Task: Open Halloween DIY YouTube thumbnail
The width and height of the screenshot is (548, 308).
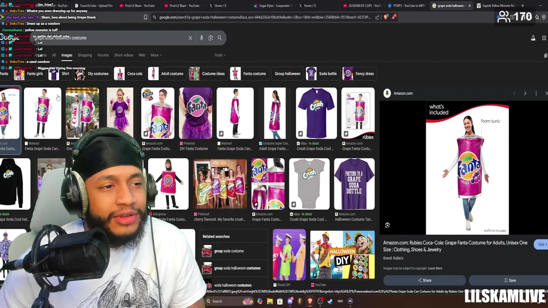Action: (342, 255)
